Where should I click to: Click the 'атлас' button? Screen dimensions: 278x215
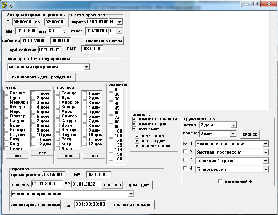(x=77, y=31)
